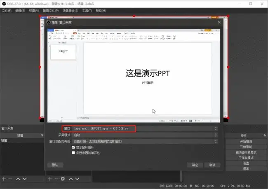Open the 配置文件(P) menu
This screenshot has width=268, height=189.
[51, 11]
